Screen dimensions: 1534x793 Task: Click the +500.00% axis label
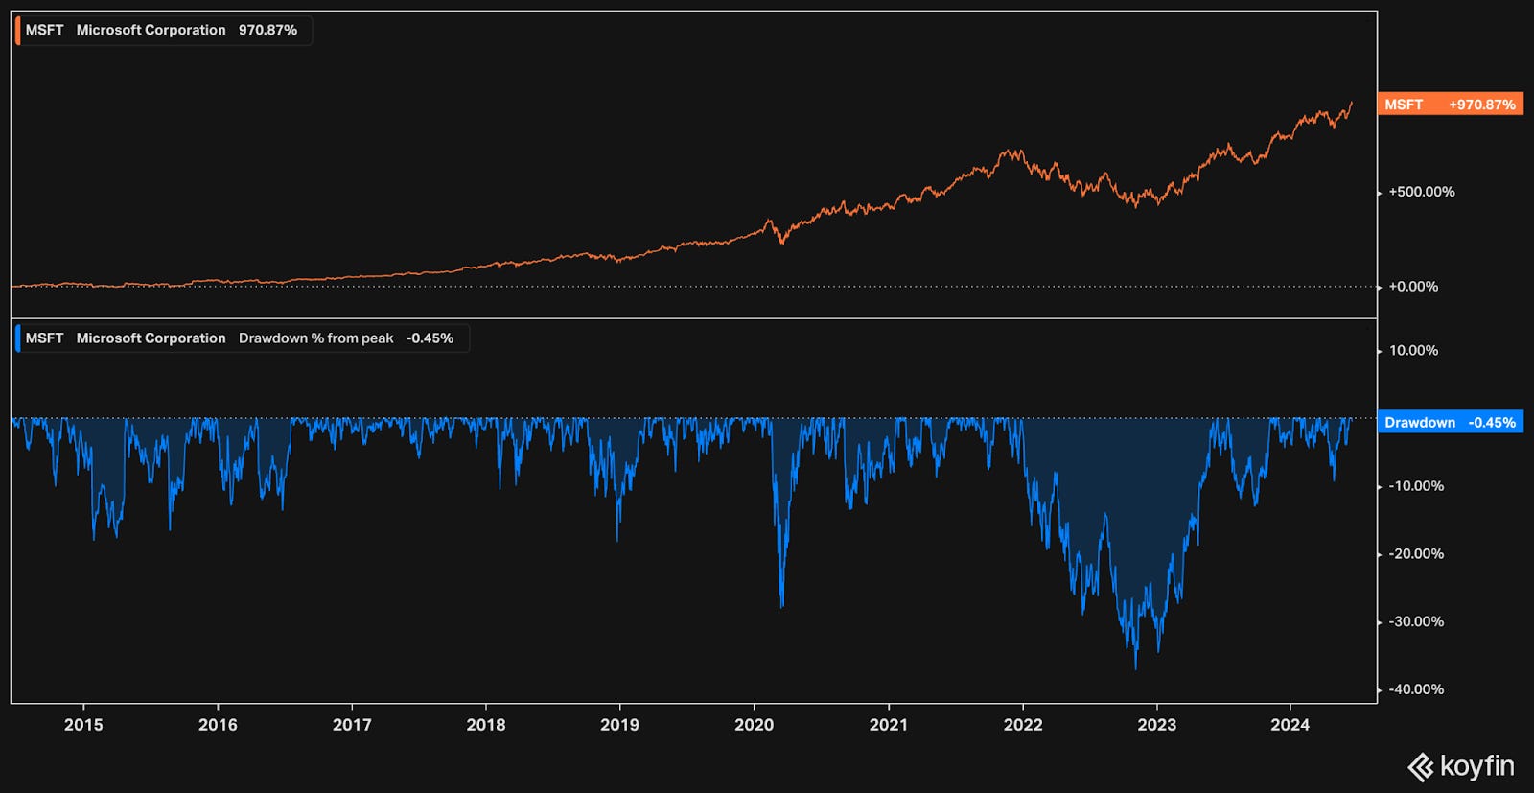1422,192
